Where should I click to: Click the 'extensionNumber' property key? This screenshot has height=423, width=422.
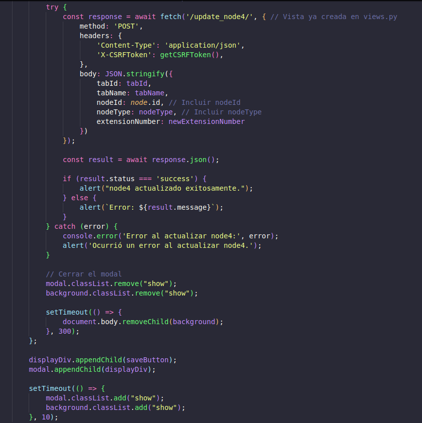pos(128,121)
